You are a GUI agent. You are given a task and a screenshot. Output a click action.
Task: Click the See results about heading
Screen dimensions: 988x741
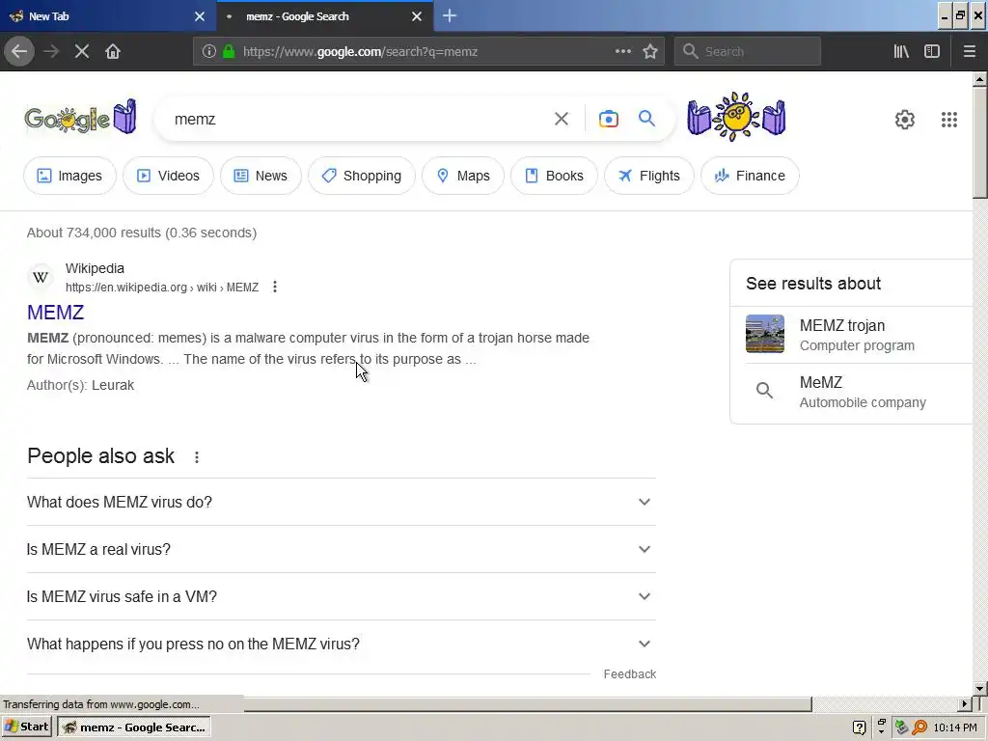coord(812,284)
